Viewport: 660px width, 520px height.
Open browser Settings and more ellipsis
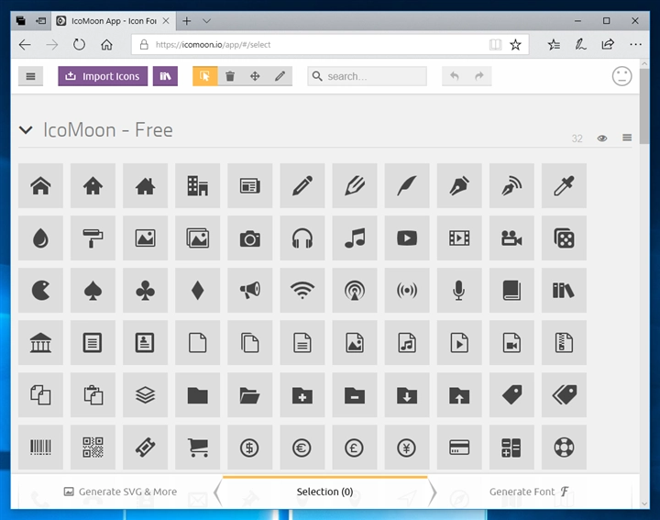635,44
